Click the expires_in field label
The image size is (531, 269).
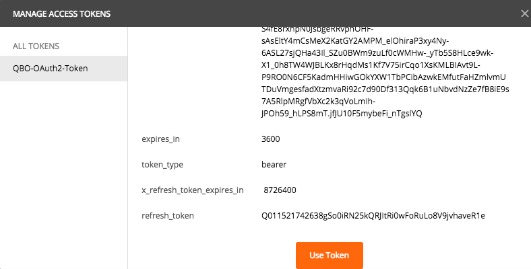[x=160, y=139]
